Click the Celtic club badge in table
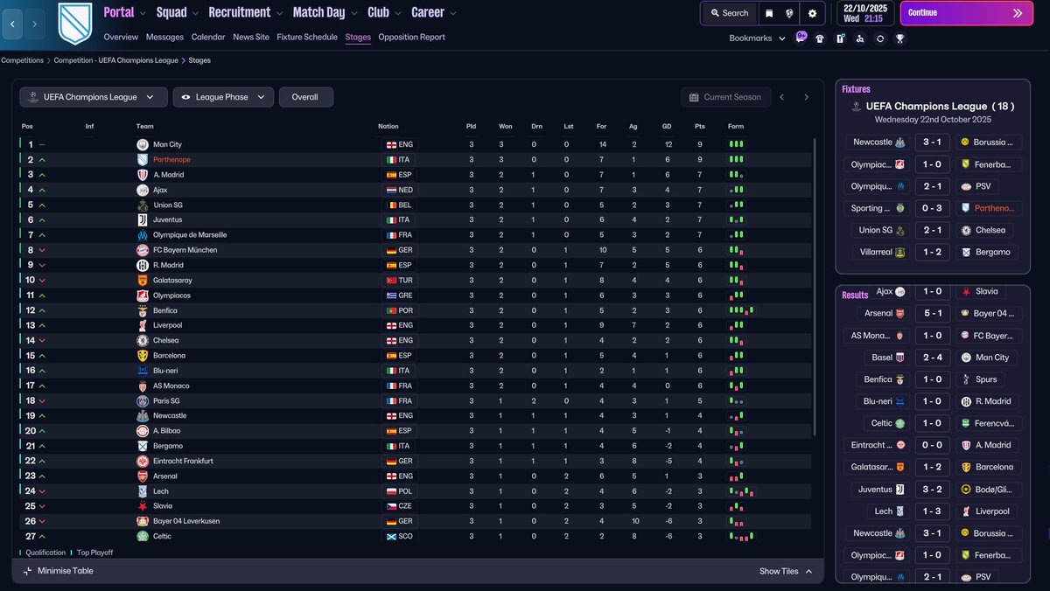The image size is (1050, 591). coord(143,536)
